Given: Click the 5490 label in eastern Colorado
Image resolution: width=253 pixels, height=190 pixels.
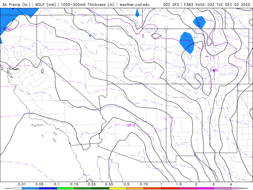Looking at the screenshot, I should [x=214, y=70].
